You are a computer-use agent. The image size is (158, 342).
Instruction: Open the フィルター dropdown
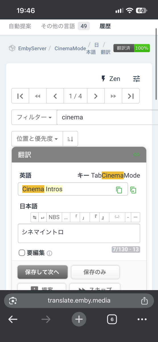[x=34, y=117]
